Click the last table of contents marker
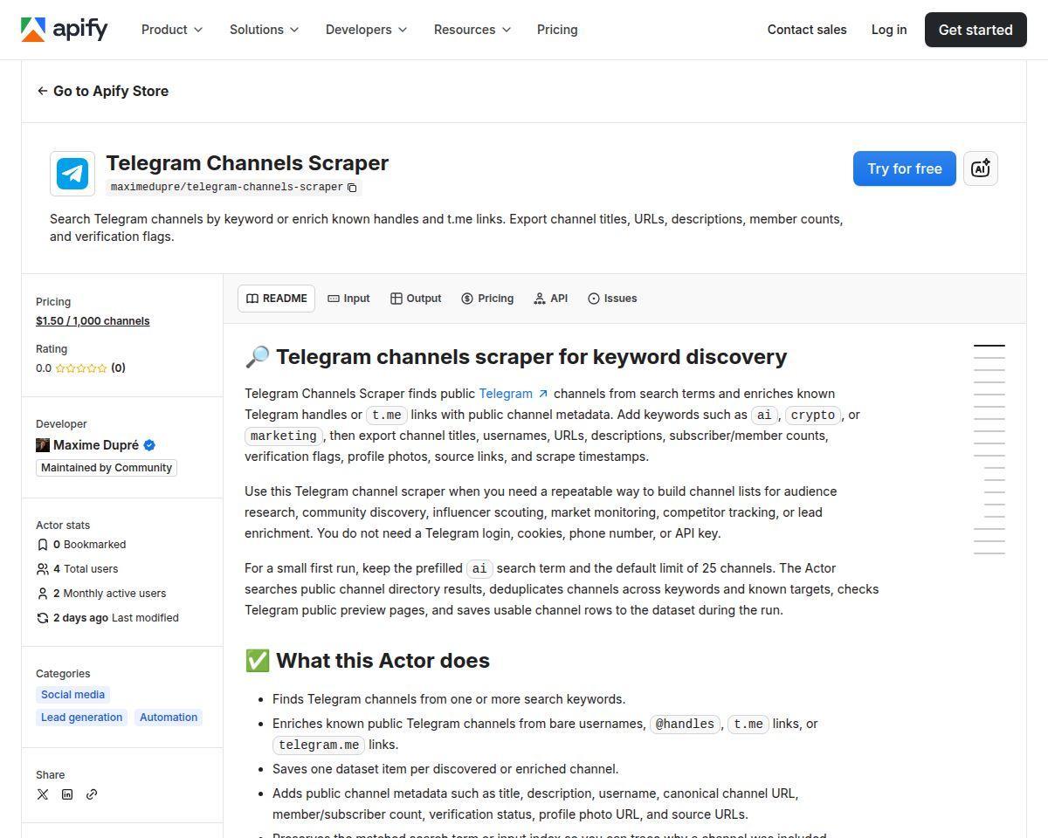This screenshot has width=1048, height=838. tap(989, 553)
